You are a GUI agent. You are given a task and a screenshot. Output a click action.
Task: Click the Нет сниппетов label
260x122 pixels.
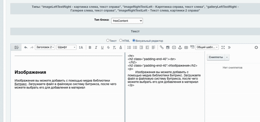coord(232,68)
